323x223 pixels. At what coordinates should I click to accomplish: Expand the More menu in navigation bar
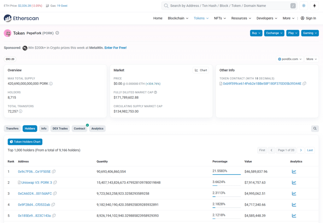tap(288, 18)
